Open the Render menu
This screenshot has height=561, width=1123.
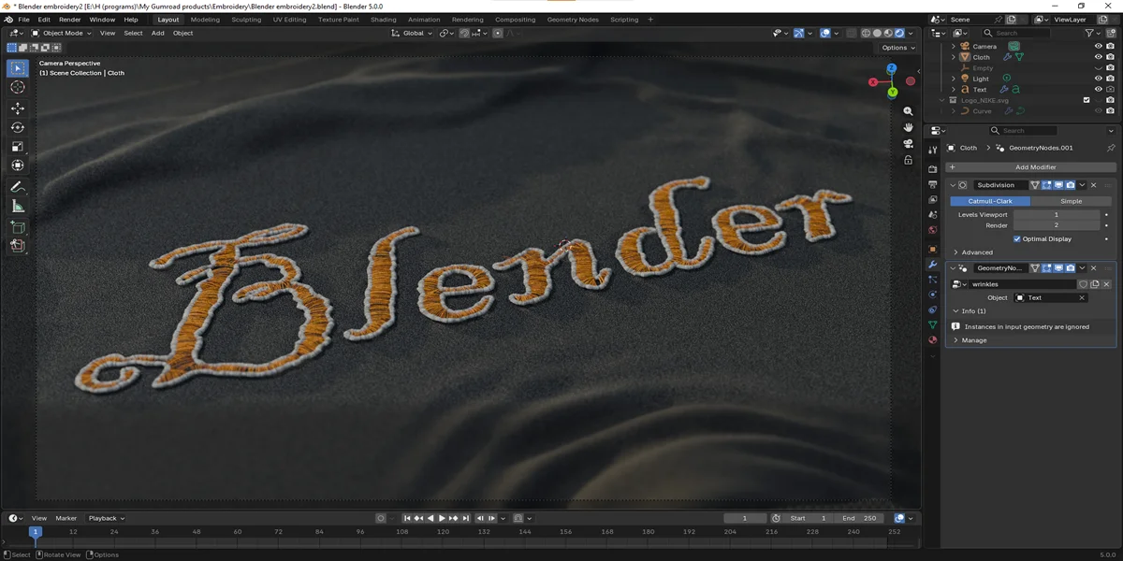(69, 19)
